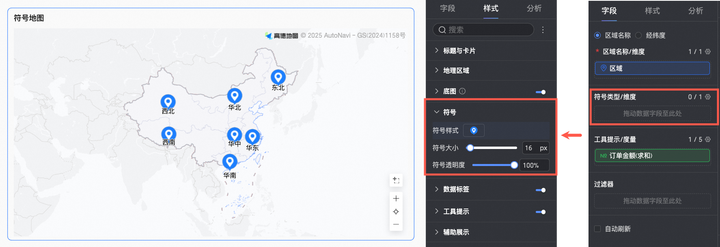Image resolution: width=720 pixels, height=247 pixels.
Task: Select the 区域名称 radio button
Action: click(597, 35)
